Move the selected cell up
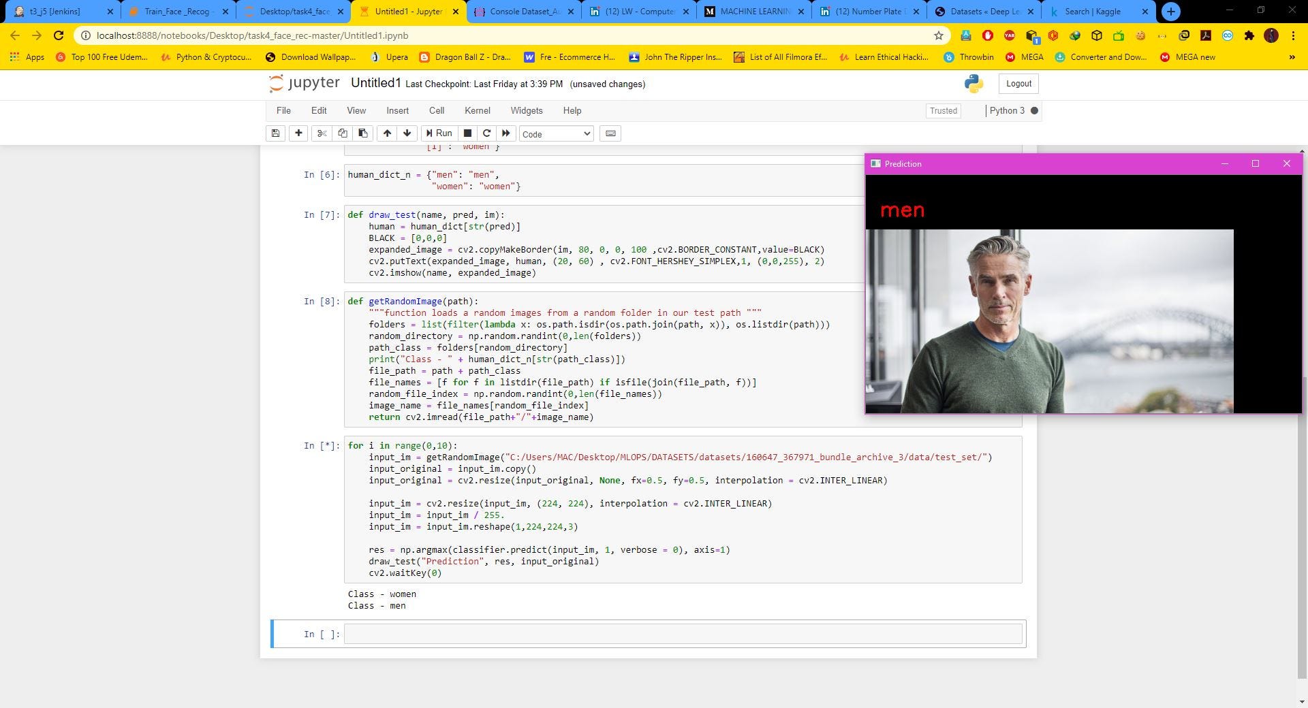Screen dimensions: 1308x708 pyautogui.click(x=387, y=133)
